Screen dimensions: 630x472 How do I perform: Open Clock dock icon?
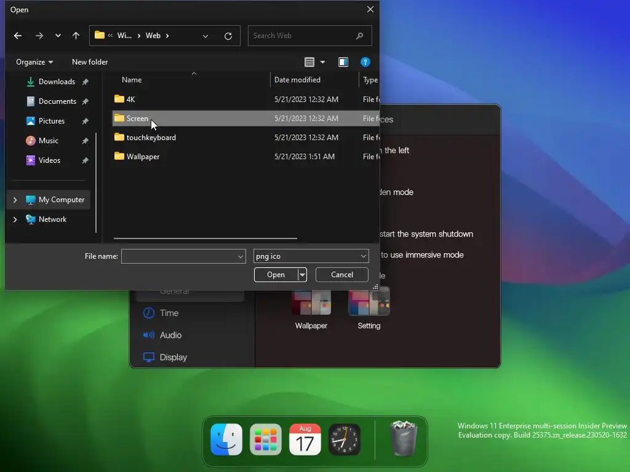(x=345, y=439)
